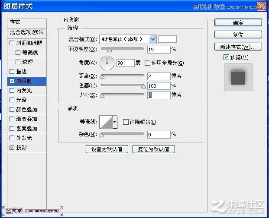Image resolution: width=269 pixels, height=218 pixels.
Task: Click the 距离 distance value field
Action: [159, 76]
